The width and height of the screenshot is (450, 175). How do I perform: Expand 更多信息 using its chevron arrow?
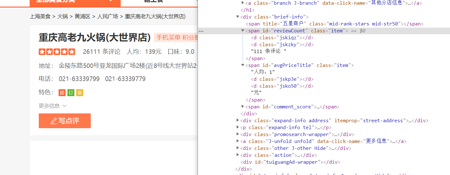click(x=64, y=106)
